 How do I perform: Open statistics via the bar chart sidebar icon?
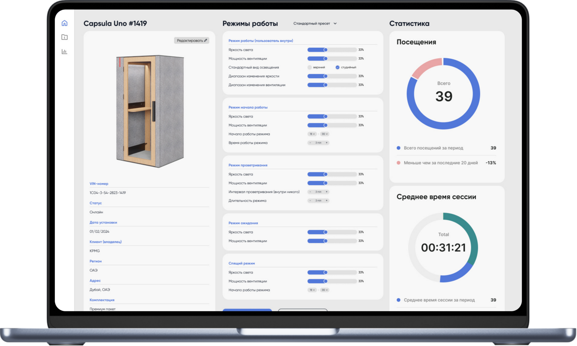(x=64, y=51)
